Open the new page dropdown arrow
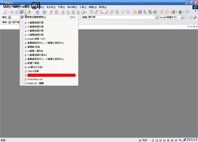The height and width of the screenshot is (142, 198). (8, 12)
